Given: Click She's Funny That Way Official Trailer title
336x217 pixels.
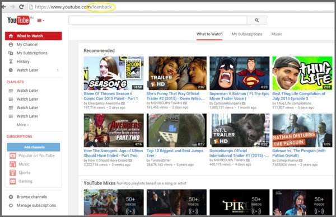Looking at the screenshot, I should pos(175,96).
